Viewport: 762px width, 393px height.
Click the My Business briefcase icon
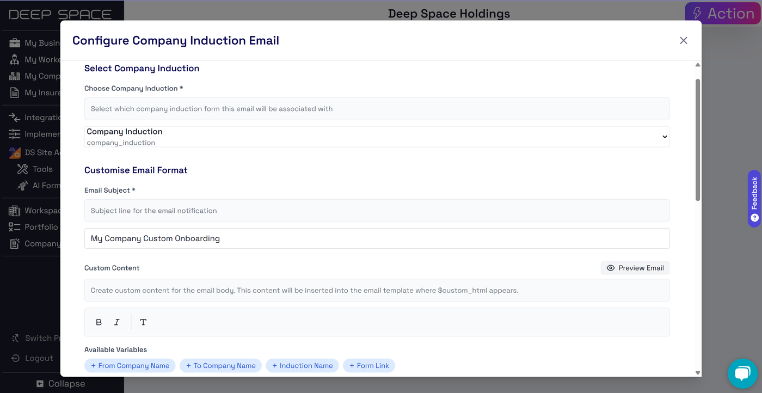(x=15, y=43)
